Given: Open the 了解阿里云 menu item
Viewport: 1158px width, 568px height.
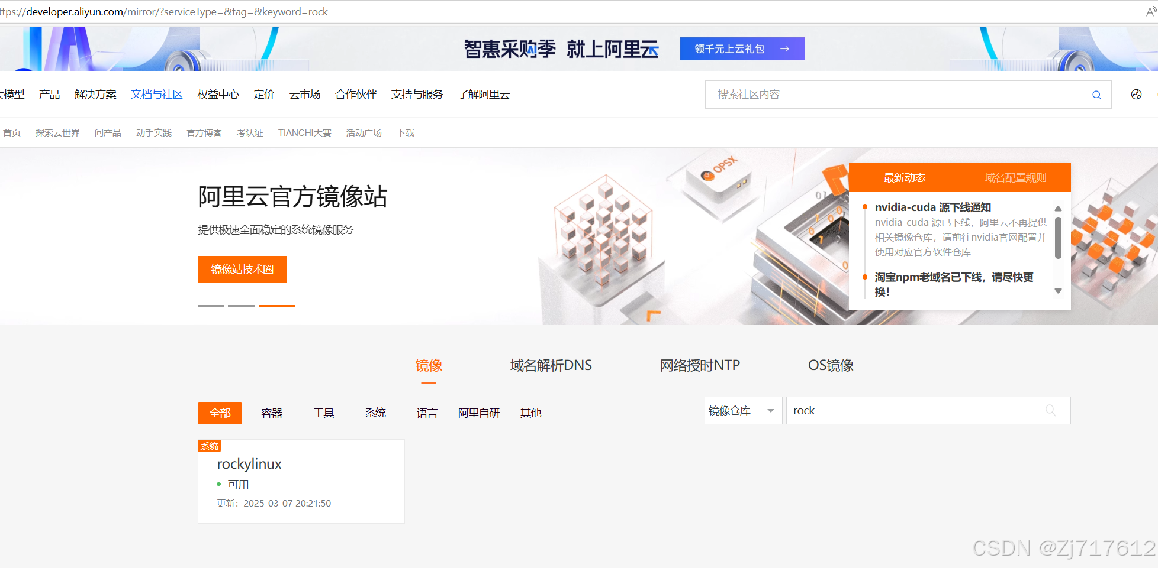Looking at the screenshot, I should click(x=484, y=95).
